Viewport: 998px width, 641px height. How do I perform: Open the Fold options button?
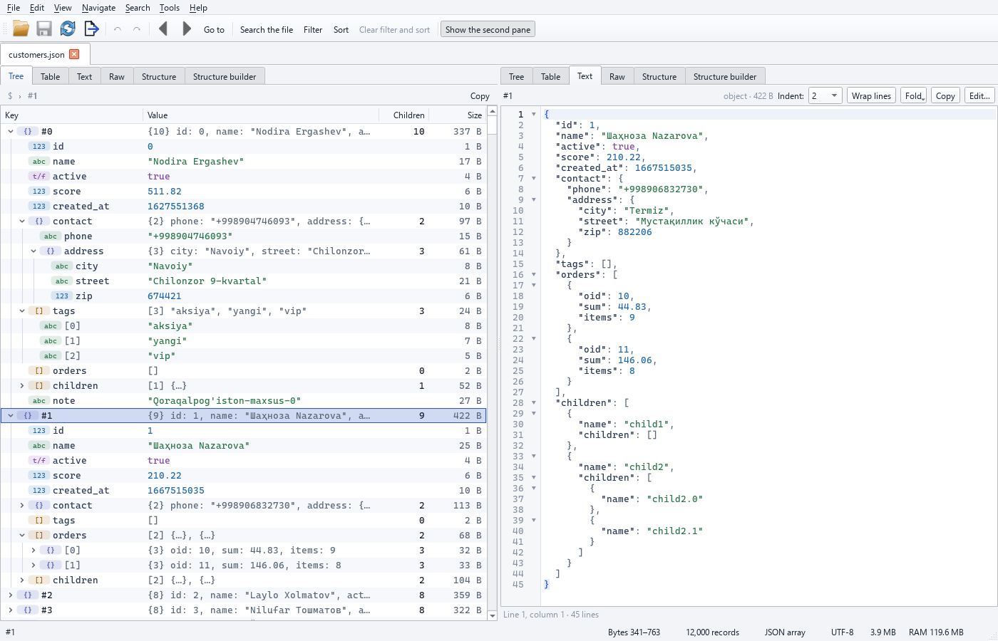(x=915, y=95)
